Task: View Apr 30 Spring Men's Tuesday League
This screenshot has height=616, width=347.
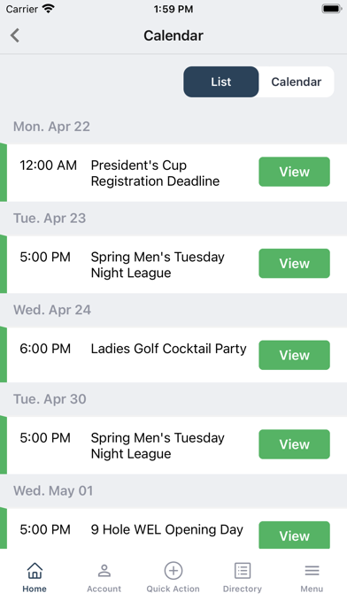Action: tap(294, 444)
